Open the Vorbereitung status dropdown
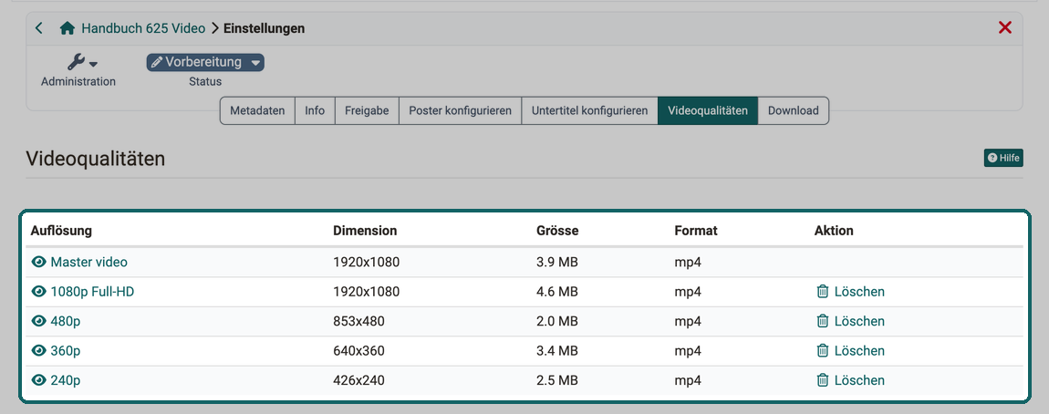1049x414 pixels. [x=205, y=62]
